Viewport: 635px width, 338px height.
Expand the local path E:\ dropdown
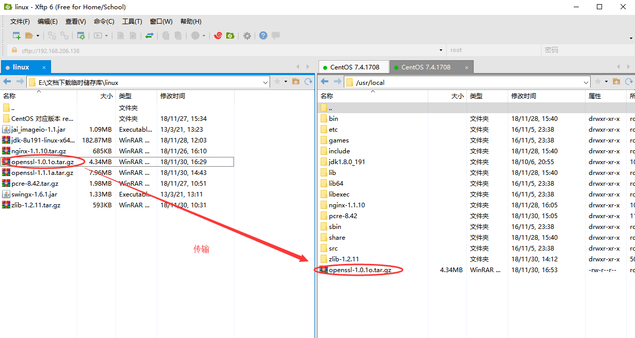[x=265, y=82]
